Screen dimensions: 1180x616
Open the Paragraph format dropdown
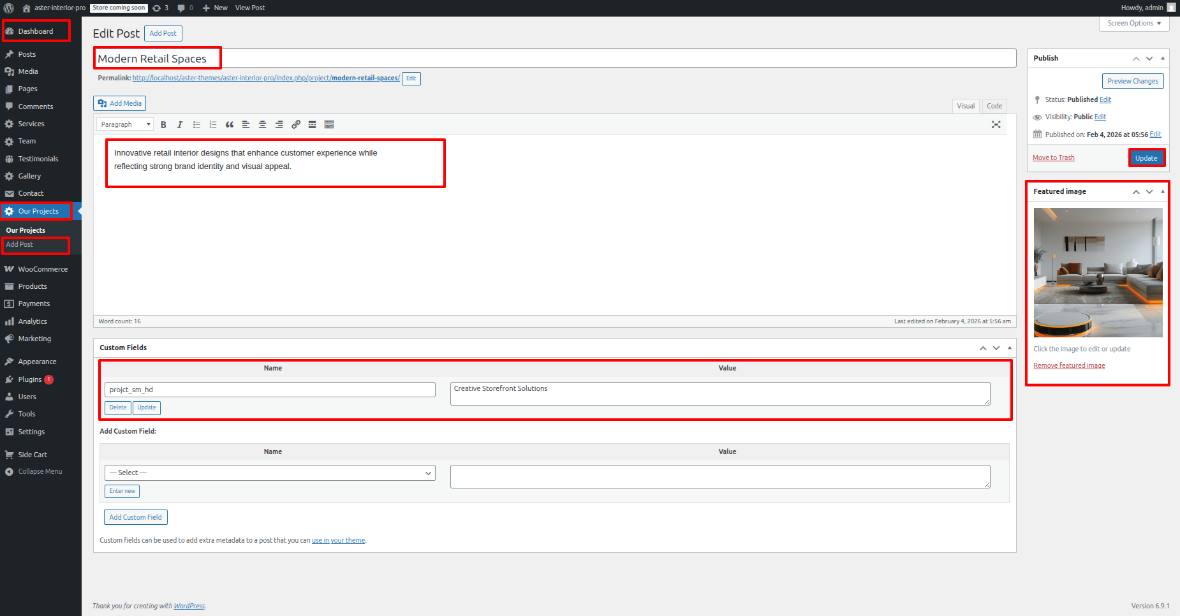125,125
